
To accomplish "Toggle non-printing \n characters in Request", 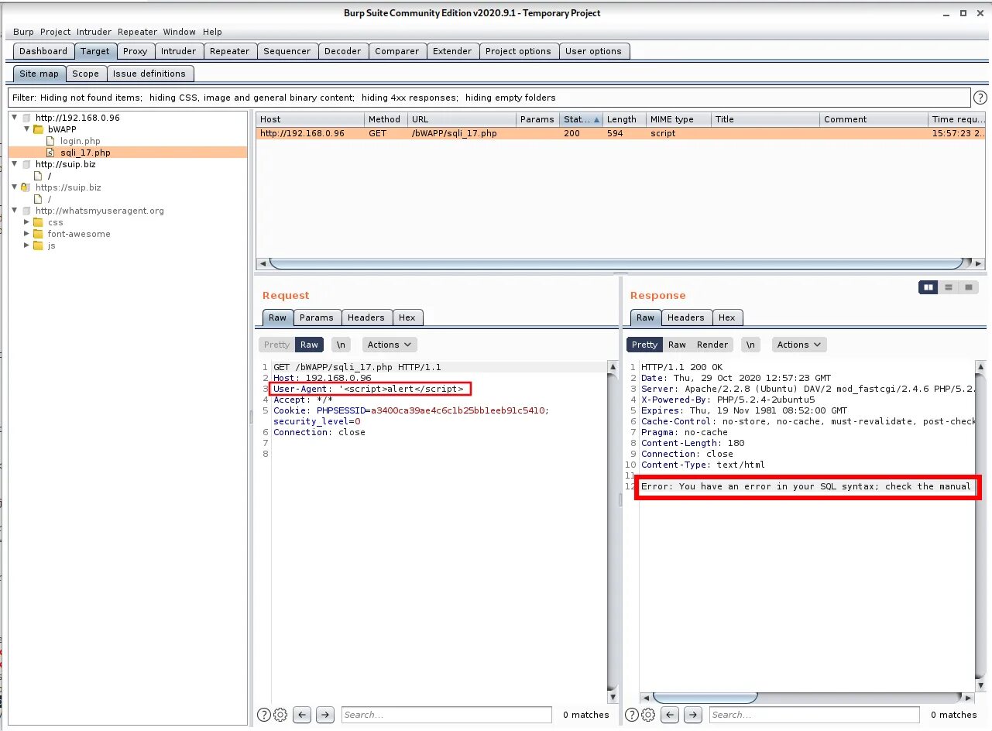I will (341, 345).
